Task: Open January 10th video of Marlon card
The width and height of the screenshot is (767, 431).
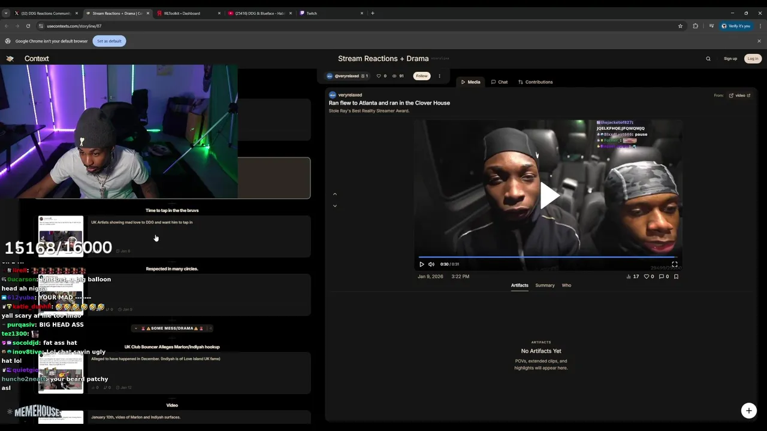Action: click(x=174, y=417)
